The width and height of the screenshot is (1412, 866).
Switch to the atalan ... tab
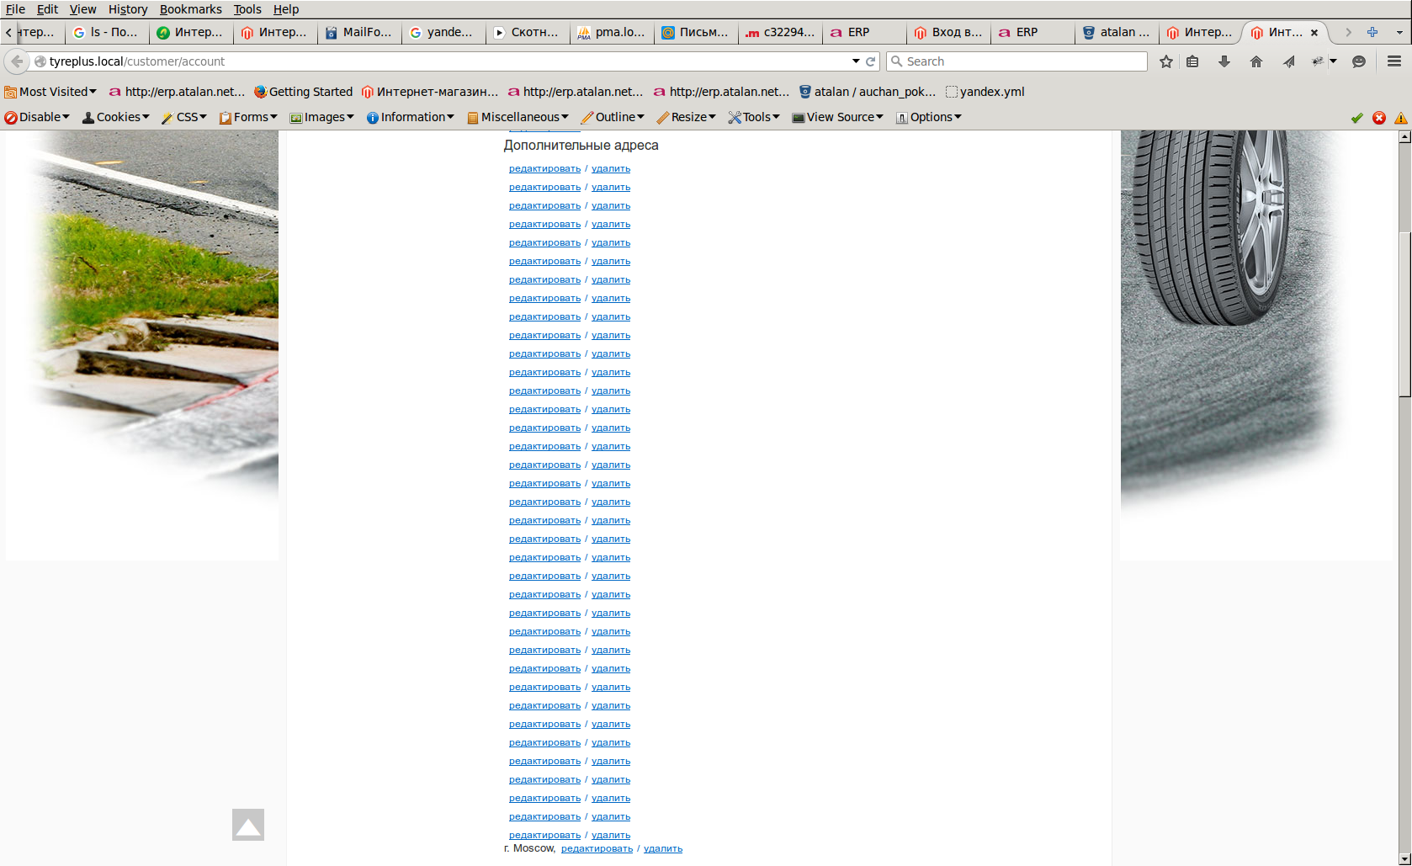point(1117,33)
